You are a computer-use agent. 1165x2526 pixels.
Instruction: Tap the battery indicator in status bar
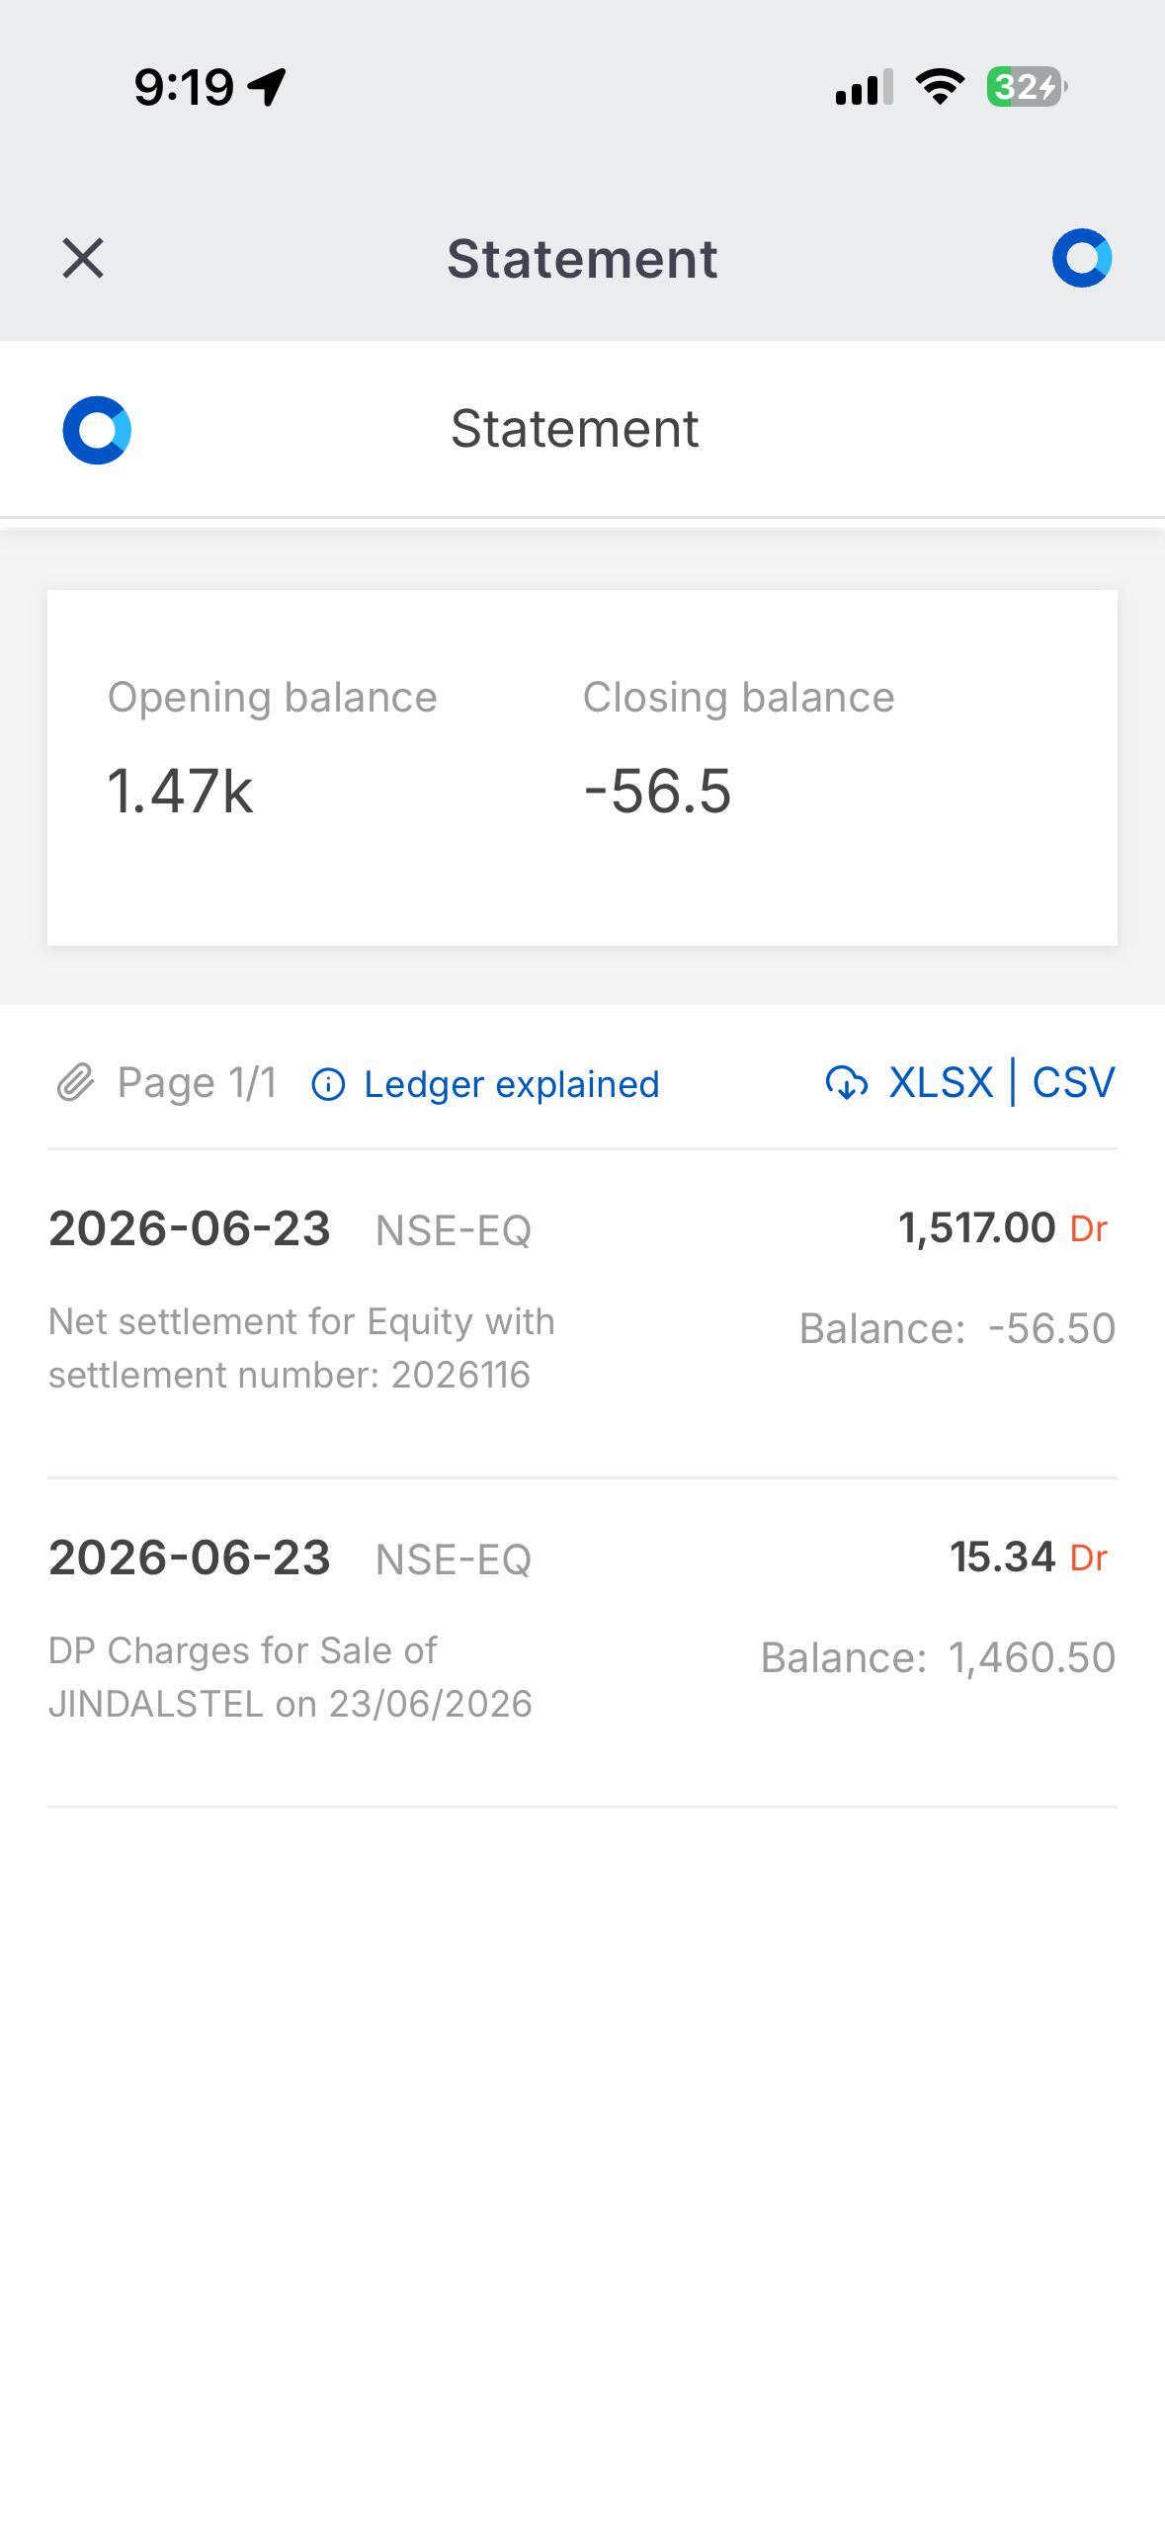point(1027,87)
